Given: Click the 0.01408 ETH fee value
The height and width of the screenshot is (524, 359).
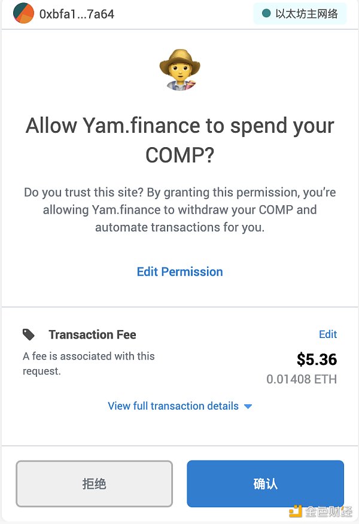Looking at the screenshot, I should [x=302, y=379].
